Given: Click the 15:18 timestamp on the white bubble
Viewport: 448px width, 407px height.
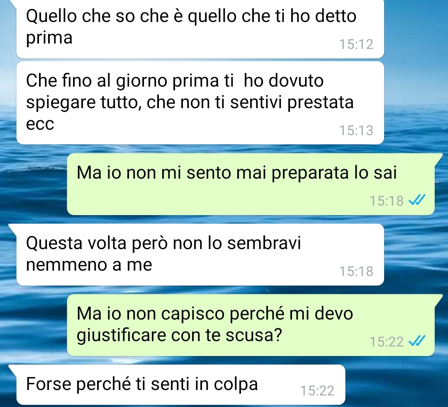Looking at the screenshot, I should point(356,271).
